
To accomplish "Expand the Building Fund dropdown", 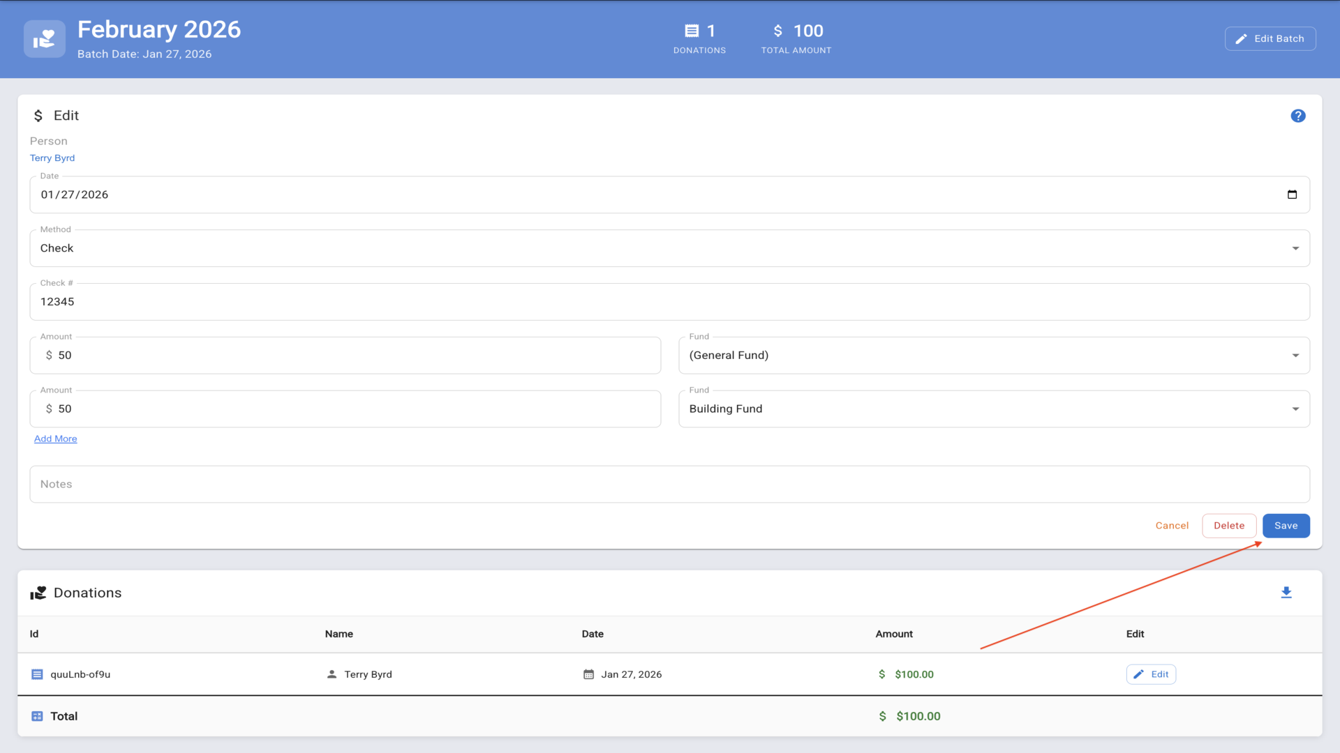I will [993, 409].
